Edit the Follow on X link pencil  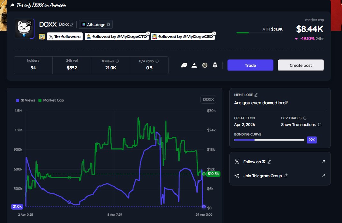(x=269, y=162)
